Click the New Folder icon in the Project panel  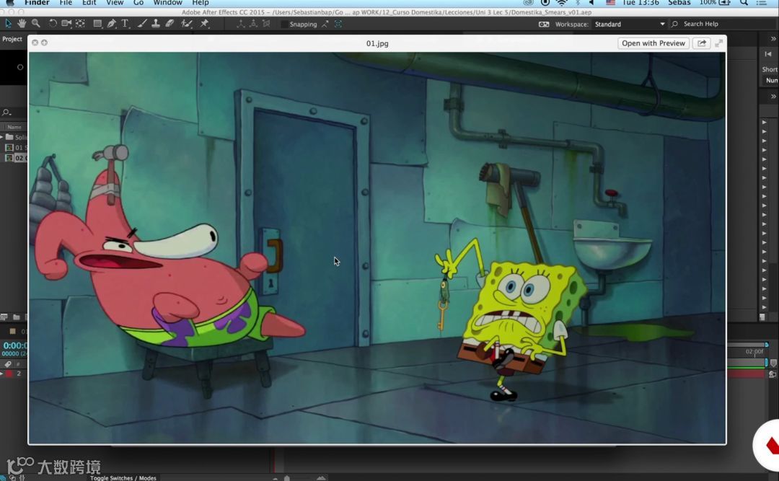(17, 317)
